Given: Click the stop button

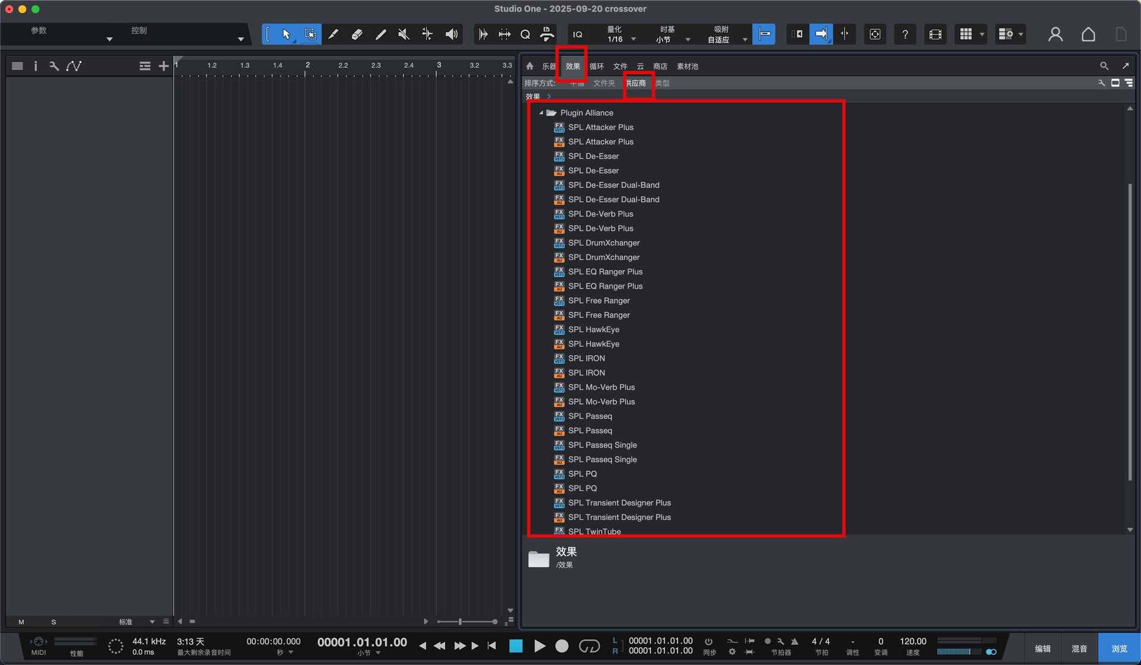Looking at the screenshot, I should (x=516, y=646).
